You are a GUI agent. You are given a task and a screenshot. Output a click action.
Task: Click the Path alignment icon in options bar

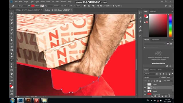[89, 6]
